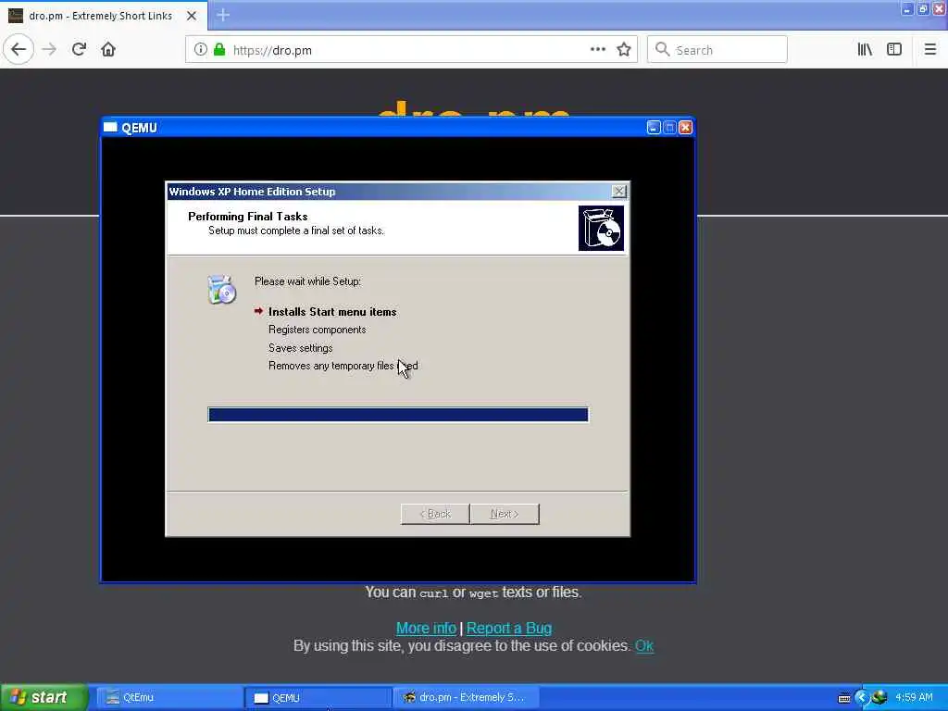
Task: Accept cookie notice with Ok link
Action: (644, 645)
